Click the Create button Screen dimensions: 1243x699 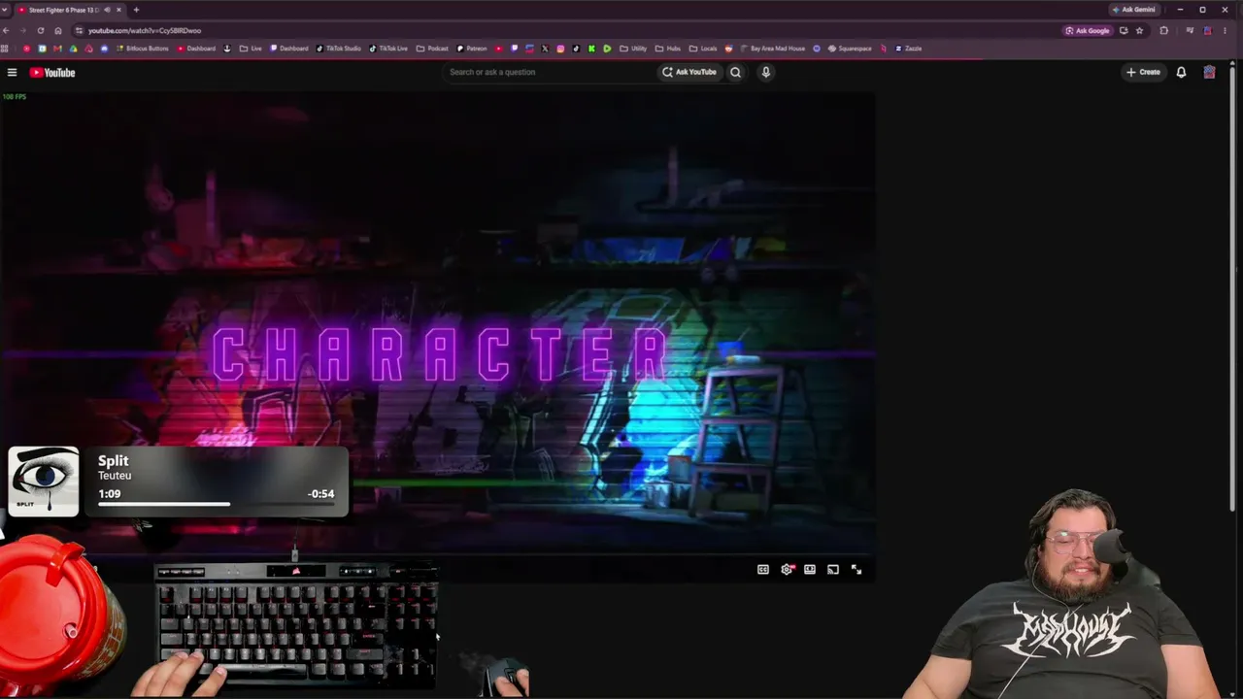pyautogui.click(x=1143, y=72)
